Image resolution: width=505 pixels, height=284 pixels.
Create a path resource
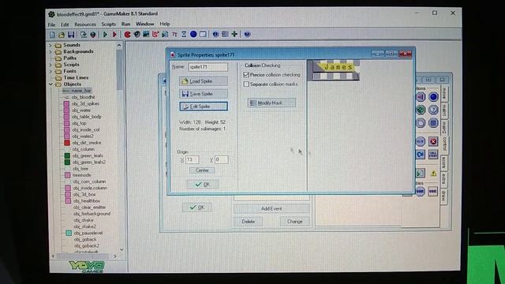[155, 35]
